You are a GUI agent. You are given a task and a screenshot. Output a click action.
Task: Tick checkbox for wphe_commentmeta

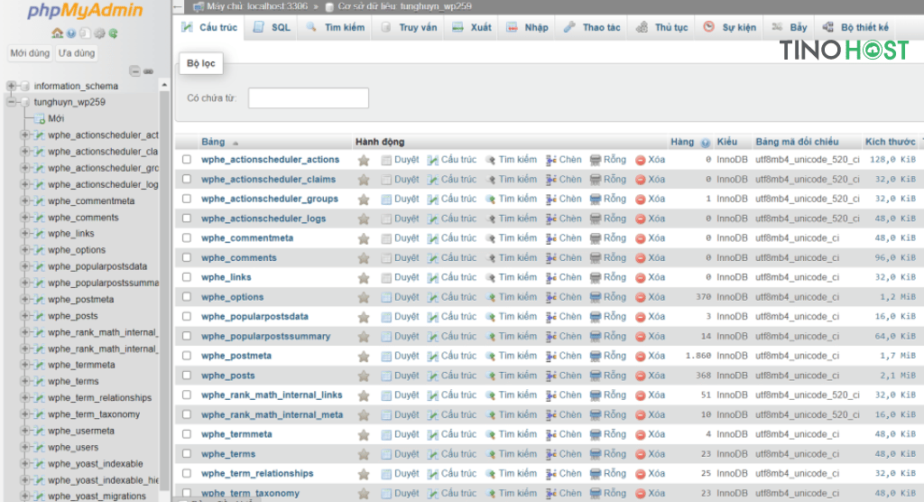pos(187,237)
